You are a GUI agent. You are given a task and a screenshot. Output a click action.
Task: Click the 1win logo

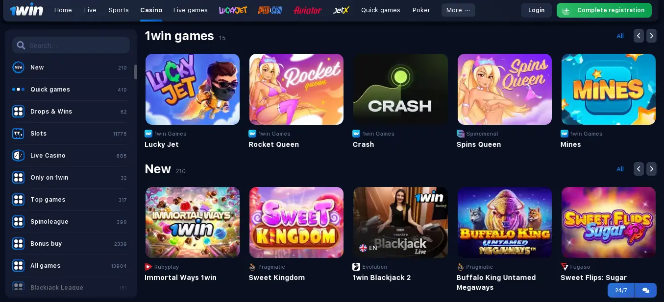[x=26, y=10]
